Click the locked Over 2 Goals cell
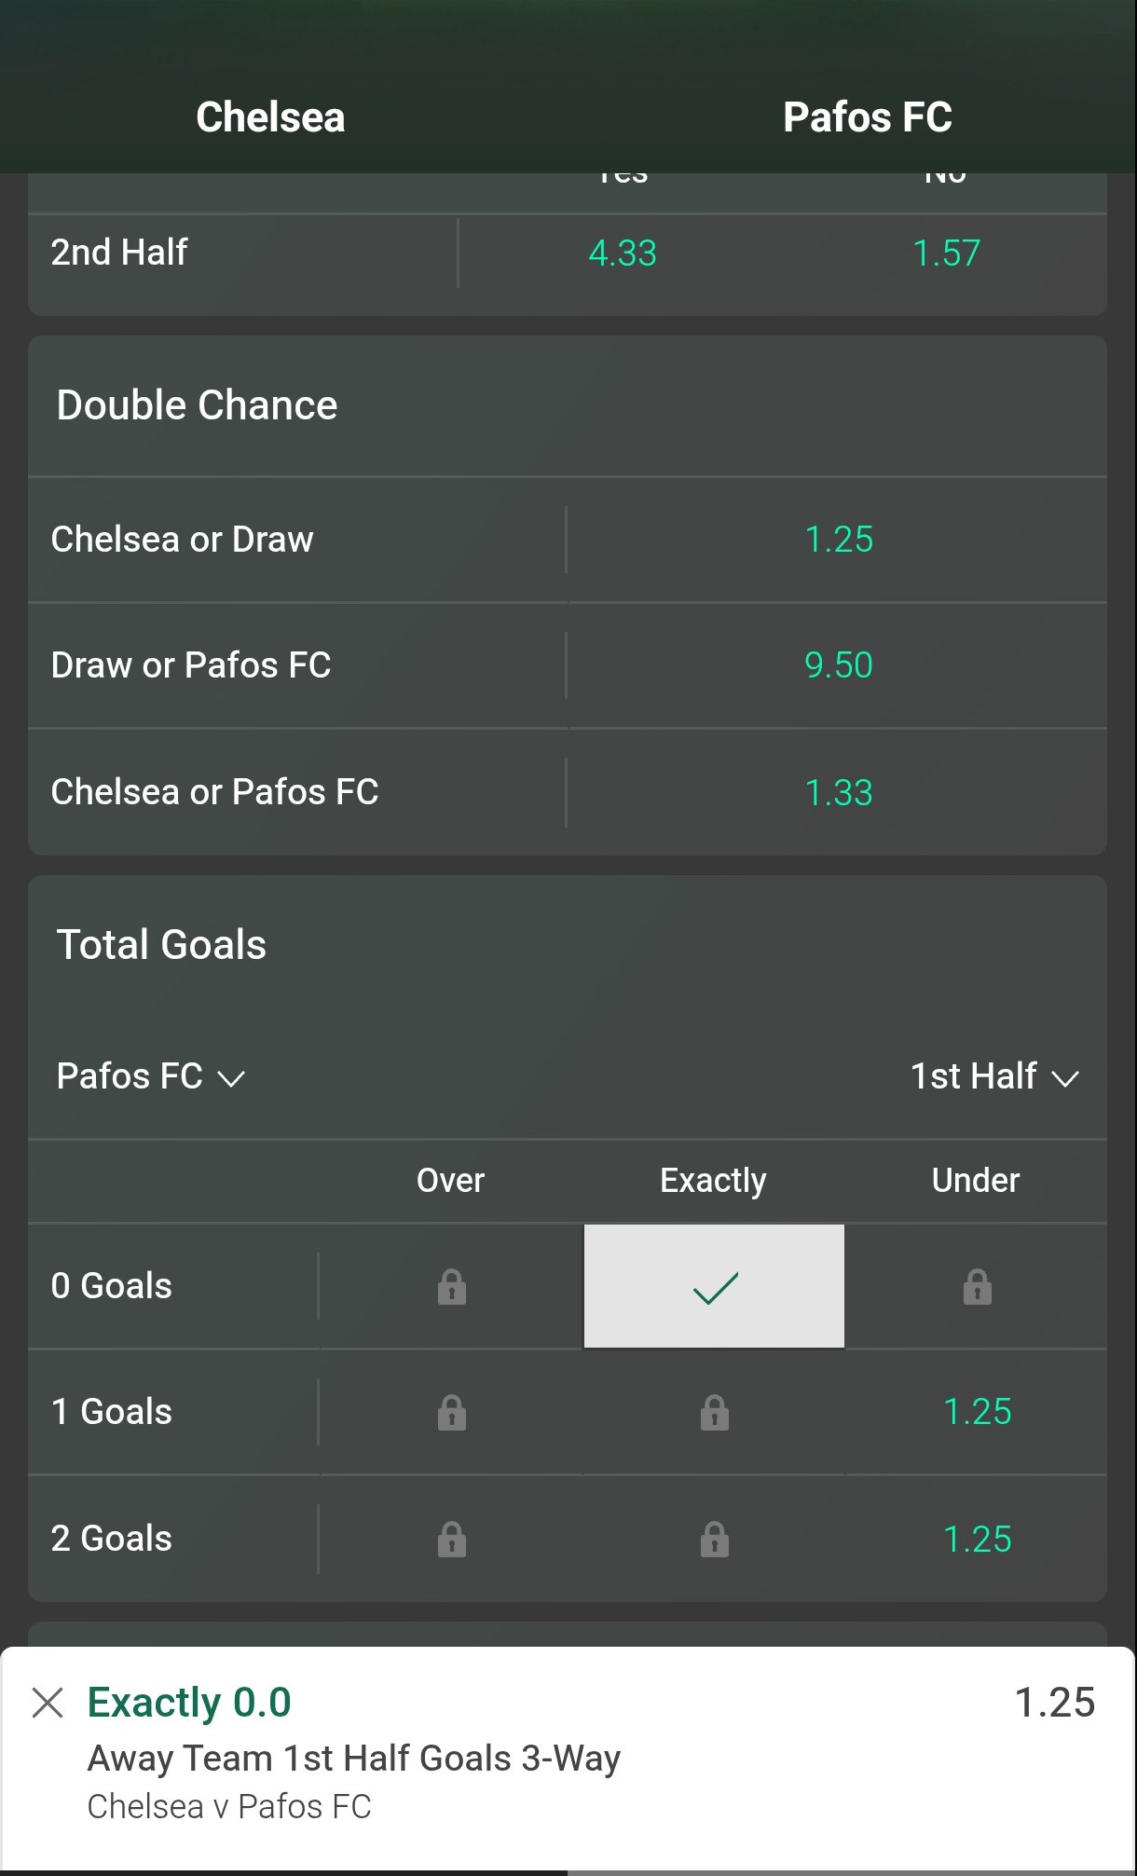Image resolution: width=1137 pixels, height=1876 pixels. [x=451, y=1540]
